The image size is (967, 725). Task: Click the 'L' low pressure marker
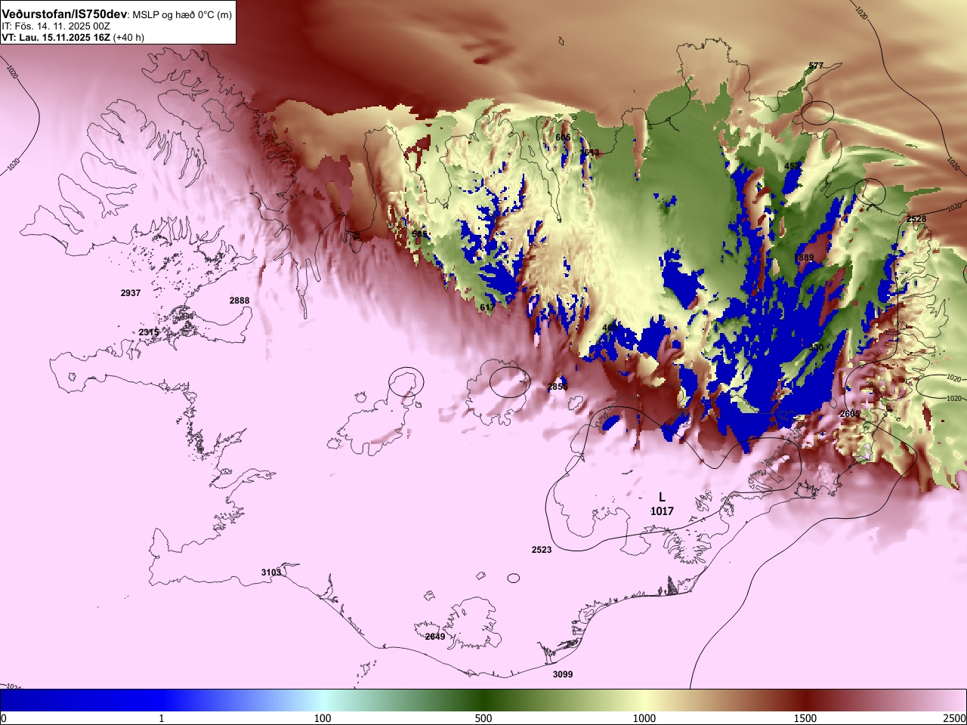662,497
